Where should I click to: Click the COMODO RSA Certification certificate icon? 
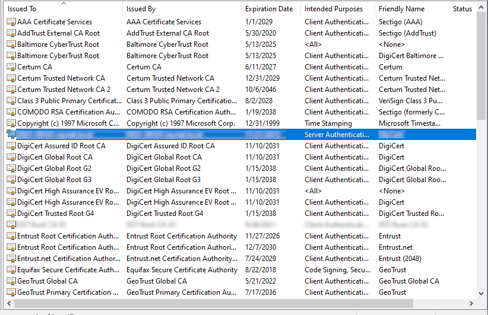[x=11, y=112]
